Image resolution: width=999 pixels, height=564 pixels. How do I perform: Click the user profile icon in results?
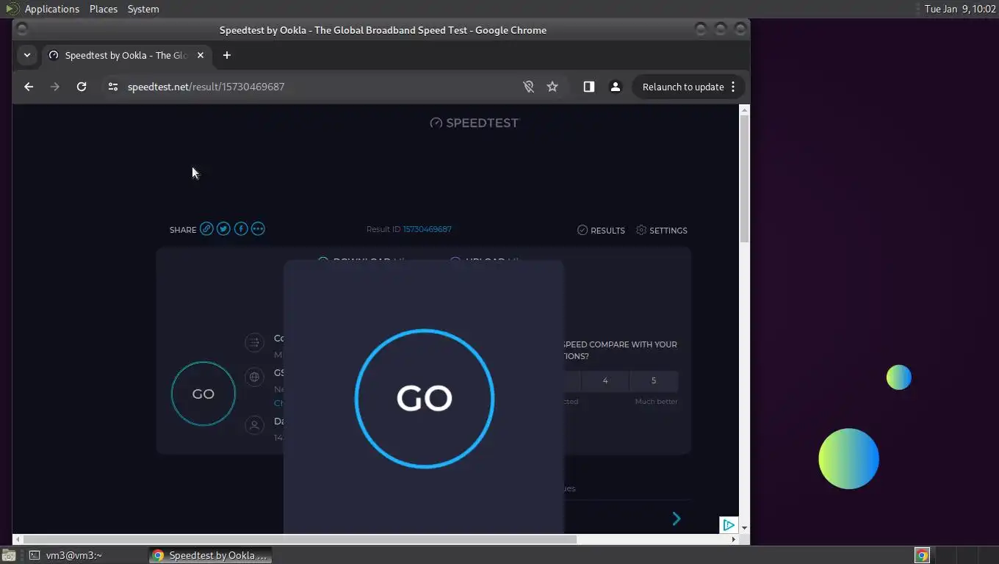(254, 425)
